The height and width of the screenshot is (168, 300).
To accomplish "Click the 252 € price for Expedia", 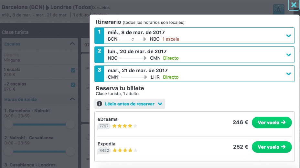I will pyautogui.click(x=241, y=147).
